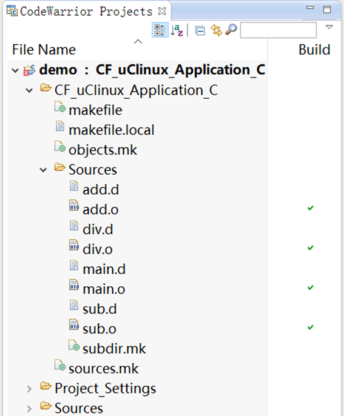This screenshot has height=416, width=344.
Task: Select the add.d file name
Action: pyautogui.click(x=101, y=190)
